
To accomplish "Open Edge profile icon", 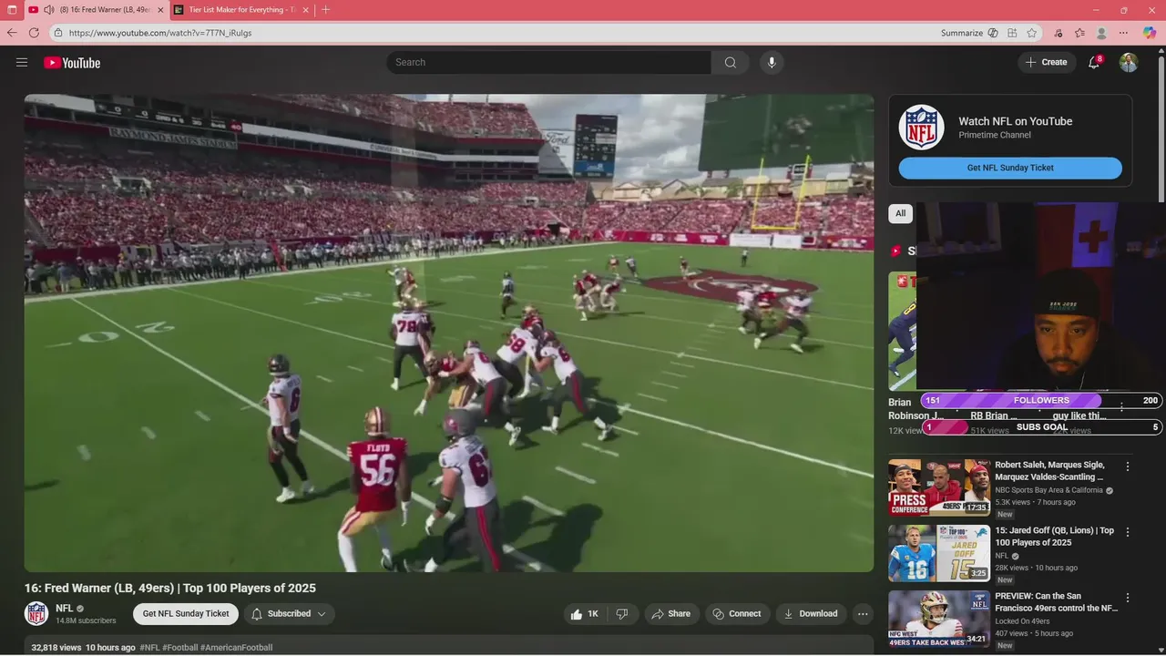I will 1101,33.
